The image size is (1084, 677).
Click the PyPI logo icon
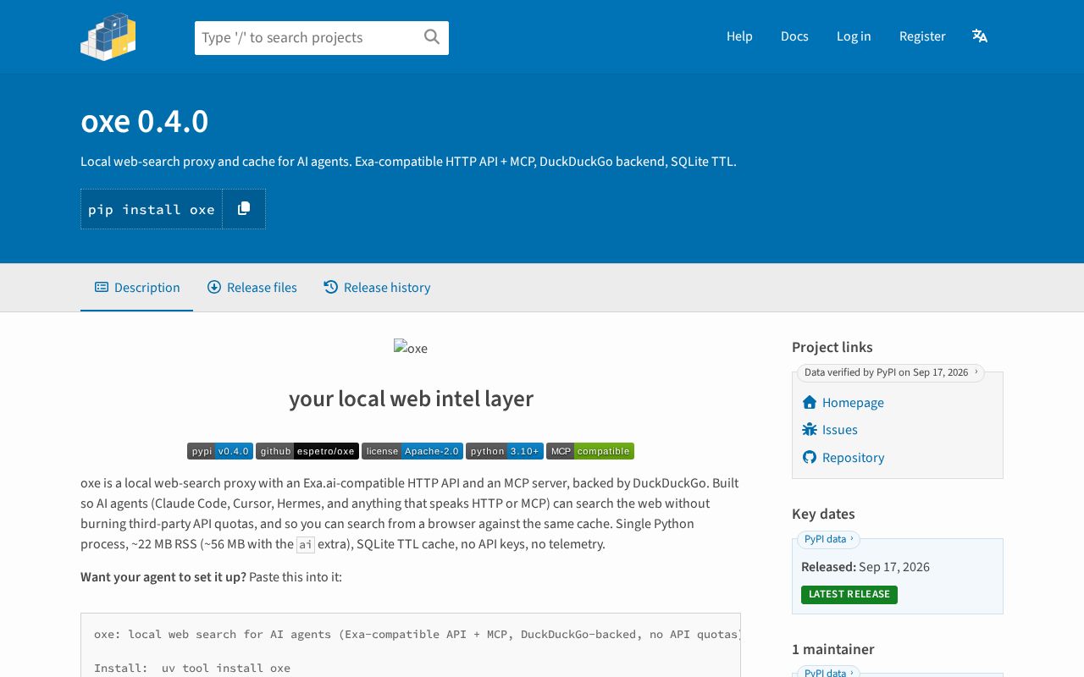108,36
